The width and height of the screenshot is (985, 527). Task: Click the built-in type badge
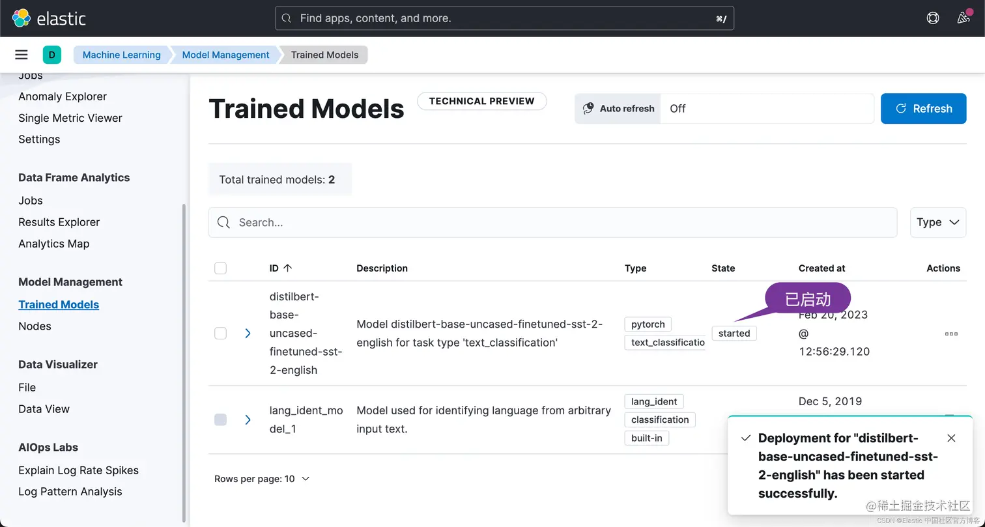[x=647, y=438]
